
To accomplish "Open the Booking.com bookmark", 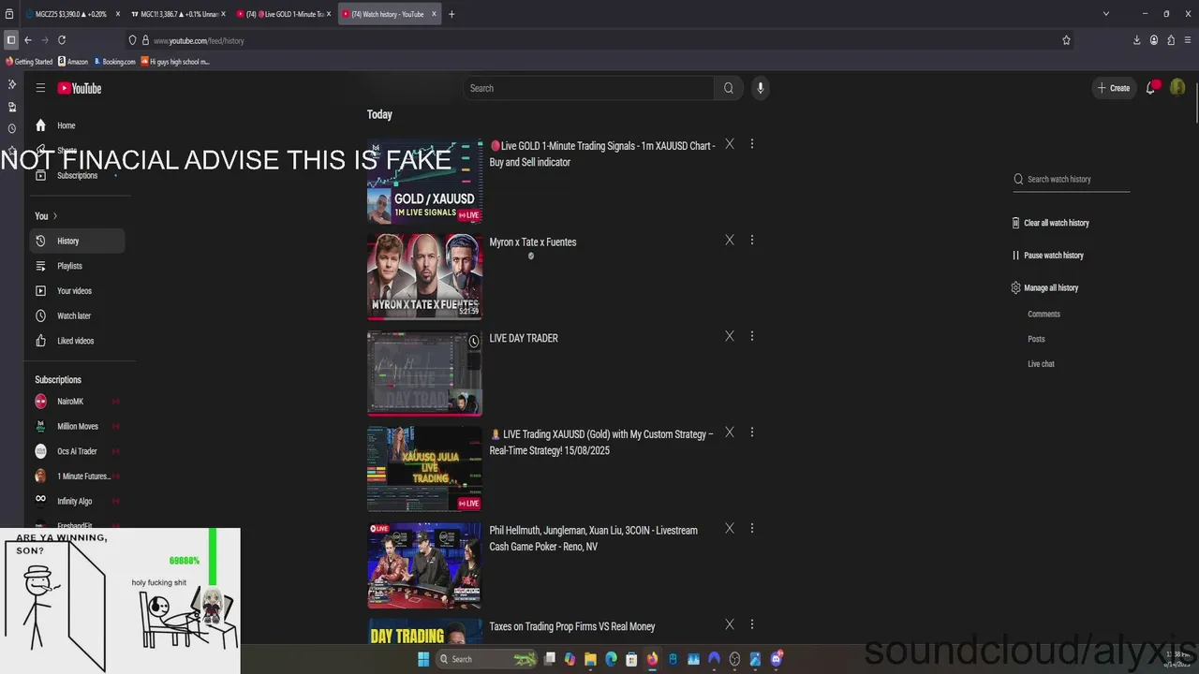I will [114, 62].
